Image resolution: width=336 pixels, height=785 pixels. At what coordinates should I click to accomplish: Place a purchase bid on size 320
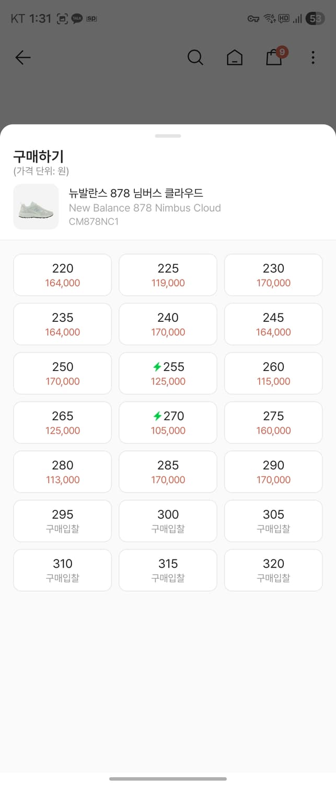coord(273,570)
